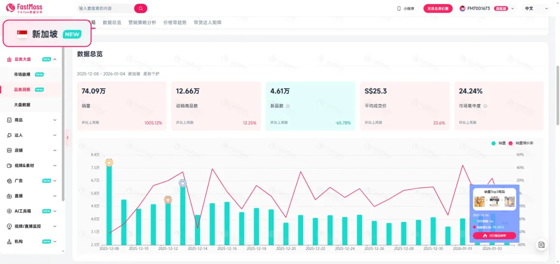Open 市场脉搏 in the sidebar
The width and height of the screenshot is (560, 264).
[22, 74]
